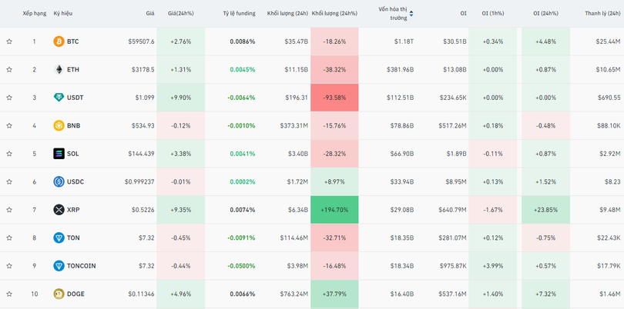Image resolution: width=624 pixels, height=309 pixels.
Task: Click the BNB coin icon
Action: pyautogui.click(x=59, y=125)
